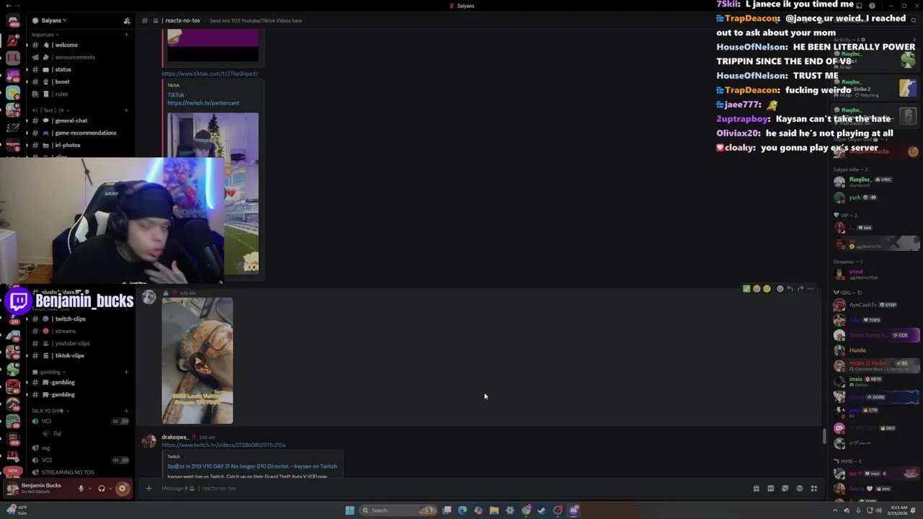
Task: Open the tiktok.com ZTkeSHped link
Action: point(209,74)
